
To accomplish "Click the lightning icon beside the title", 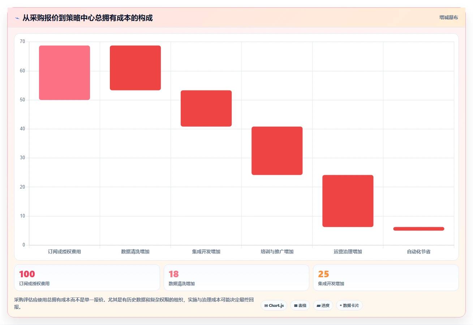I will [17, 18].
